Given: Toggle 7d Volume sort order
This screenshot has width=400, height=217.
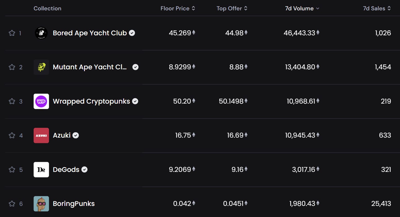Looking at the screenshot, I should point(302,9).
